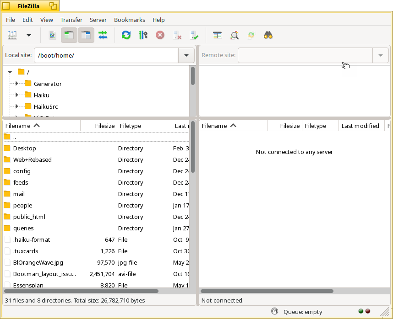This screenshot has width=393, height=319.
Task: Toggle processing of transfer queue
Action: [143, 35]
